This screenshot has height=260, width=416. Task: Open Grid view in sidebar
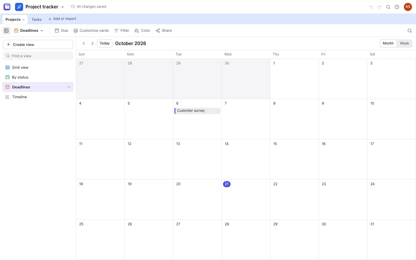click(x=38, y=68)
